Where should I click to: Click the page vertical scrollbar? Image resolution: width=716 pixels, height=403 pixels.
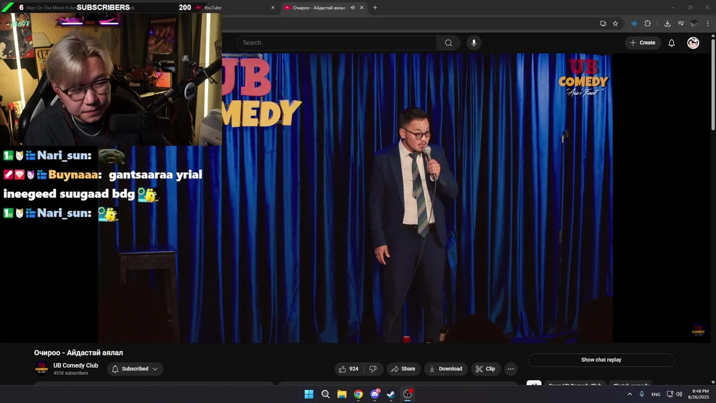click(x=713, y=84)
